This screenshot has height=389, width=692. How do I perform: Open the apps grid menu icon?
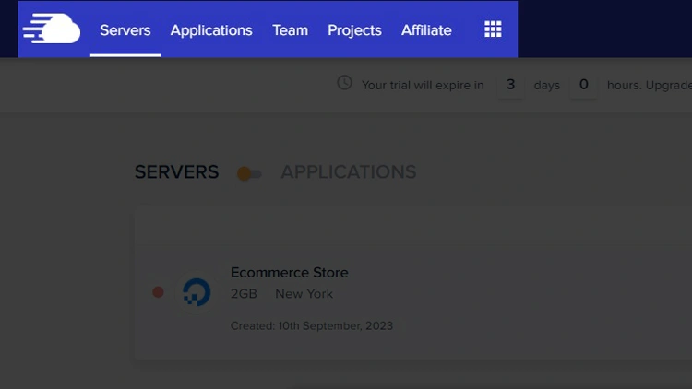(493, 29)
